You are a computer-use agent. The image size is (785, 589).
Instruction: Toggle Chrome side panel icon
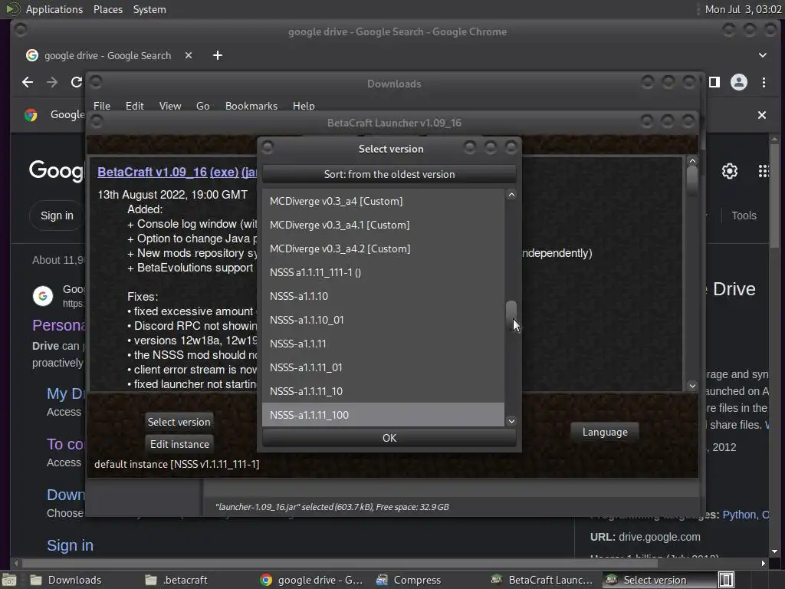pyautogui.click(x=714, y=82)
